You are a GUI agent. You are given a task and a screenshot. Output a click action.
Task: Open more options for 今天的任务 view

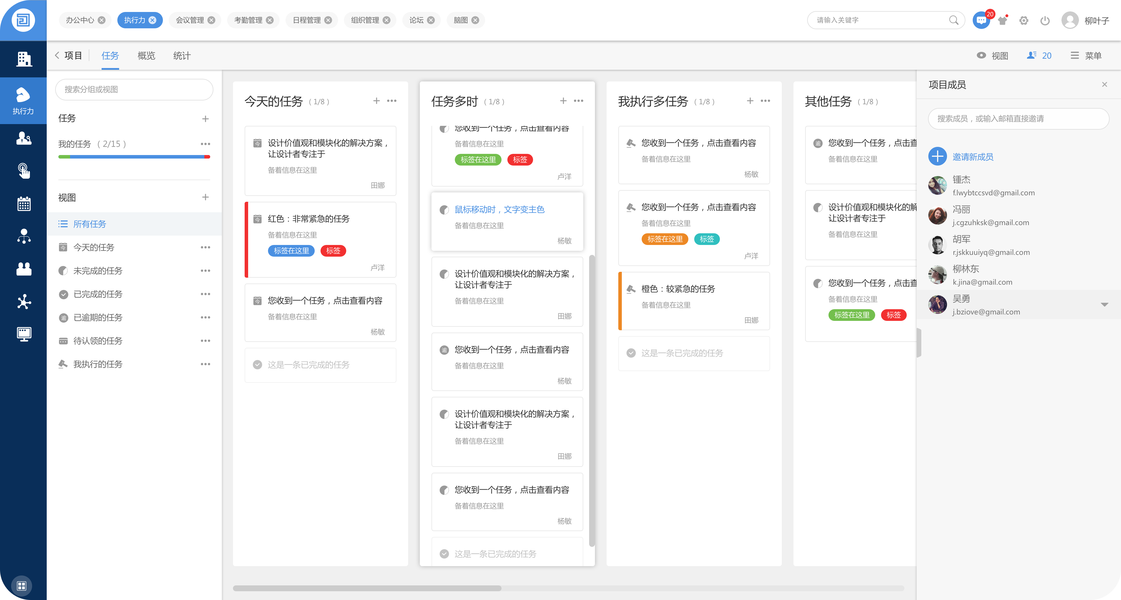click(x=206, y=247)
